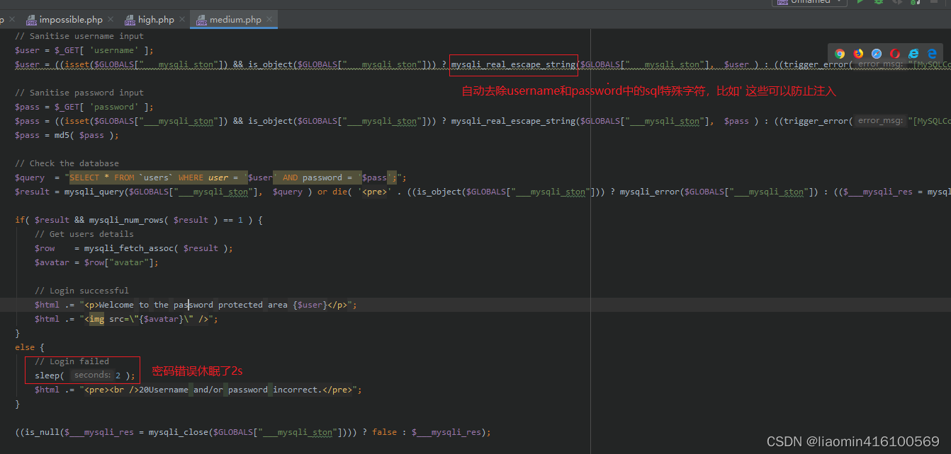951x454 pixels.
Task: Click mysqli_real_escape_string in the $pass line
Action: click(x=514, y=121)
